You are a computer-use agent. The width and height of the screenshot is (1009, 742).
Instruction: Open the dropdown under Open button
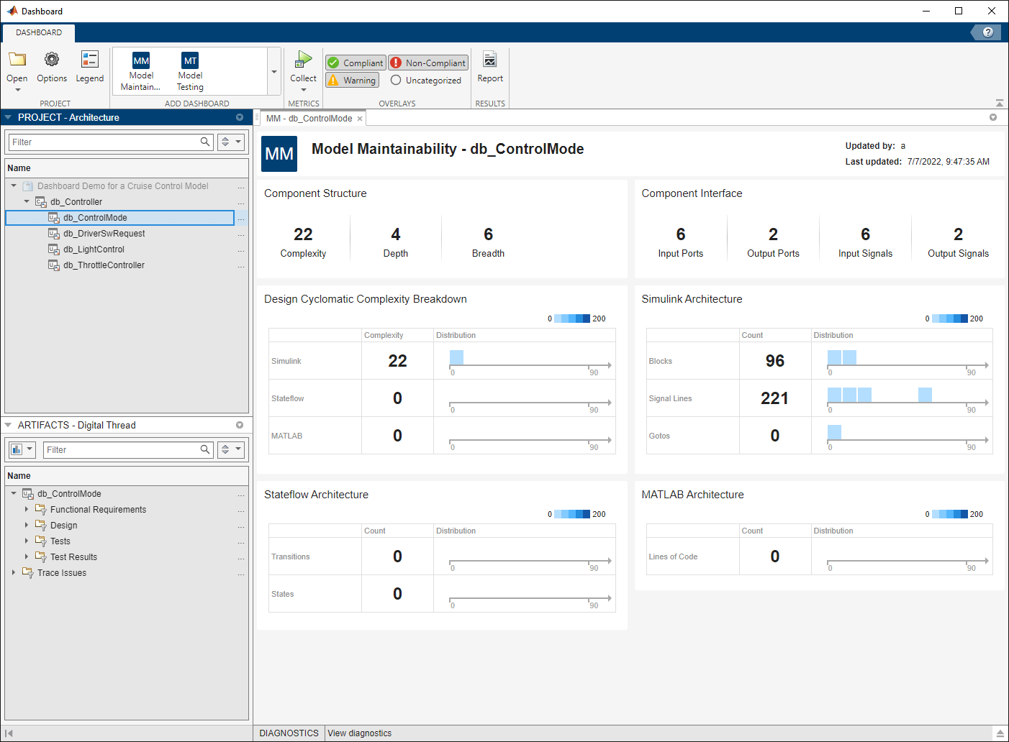pyautogui.click(x=17, y=90)
